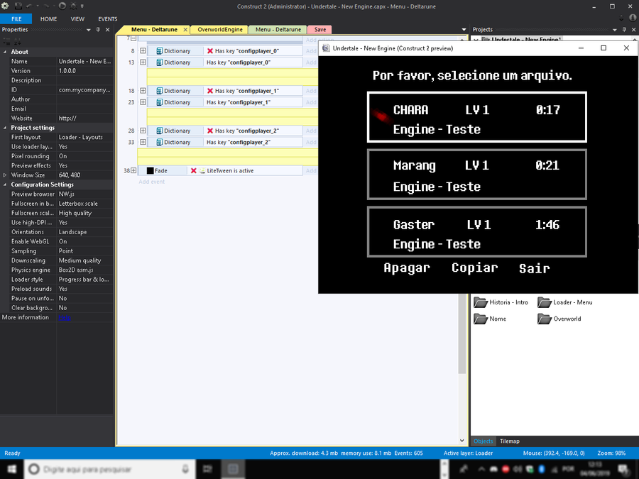This screenshot has width=639, height=479.
Task: Open the Historia - Intro folder
Action: tap(501, 302)
